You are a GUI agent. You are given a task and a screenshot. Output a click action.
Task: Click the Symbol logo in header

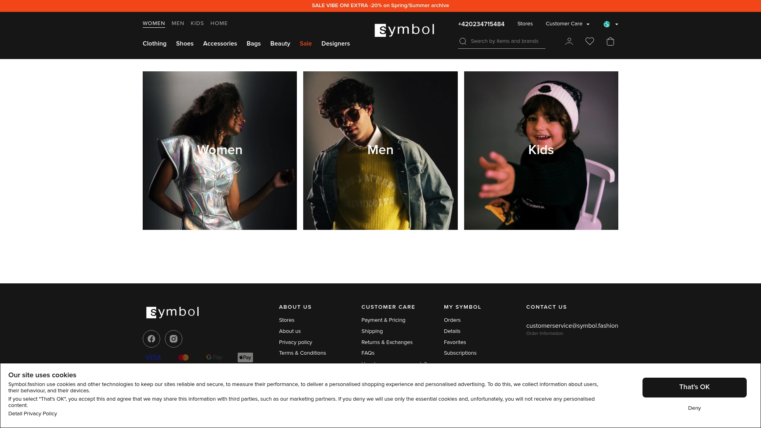tap(404, 30)
